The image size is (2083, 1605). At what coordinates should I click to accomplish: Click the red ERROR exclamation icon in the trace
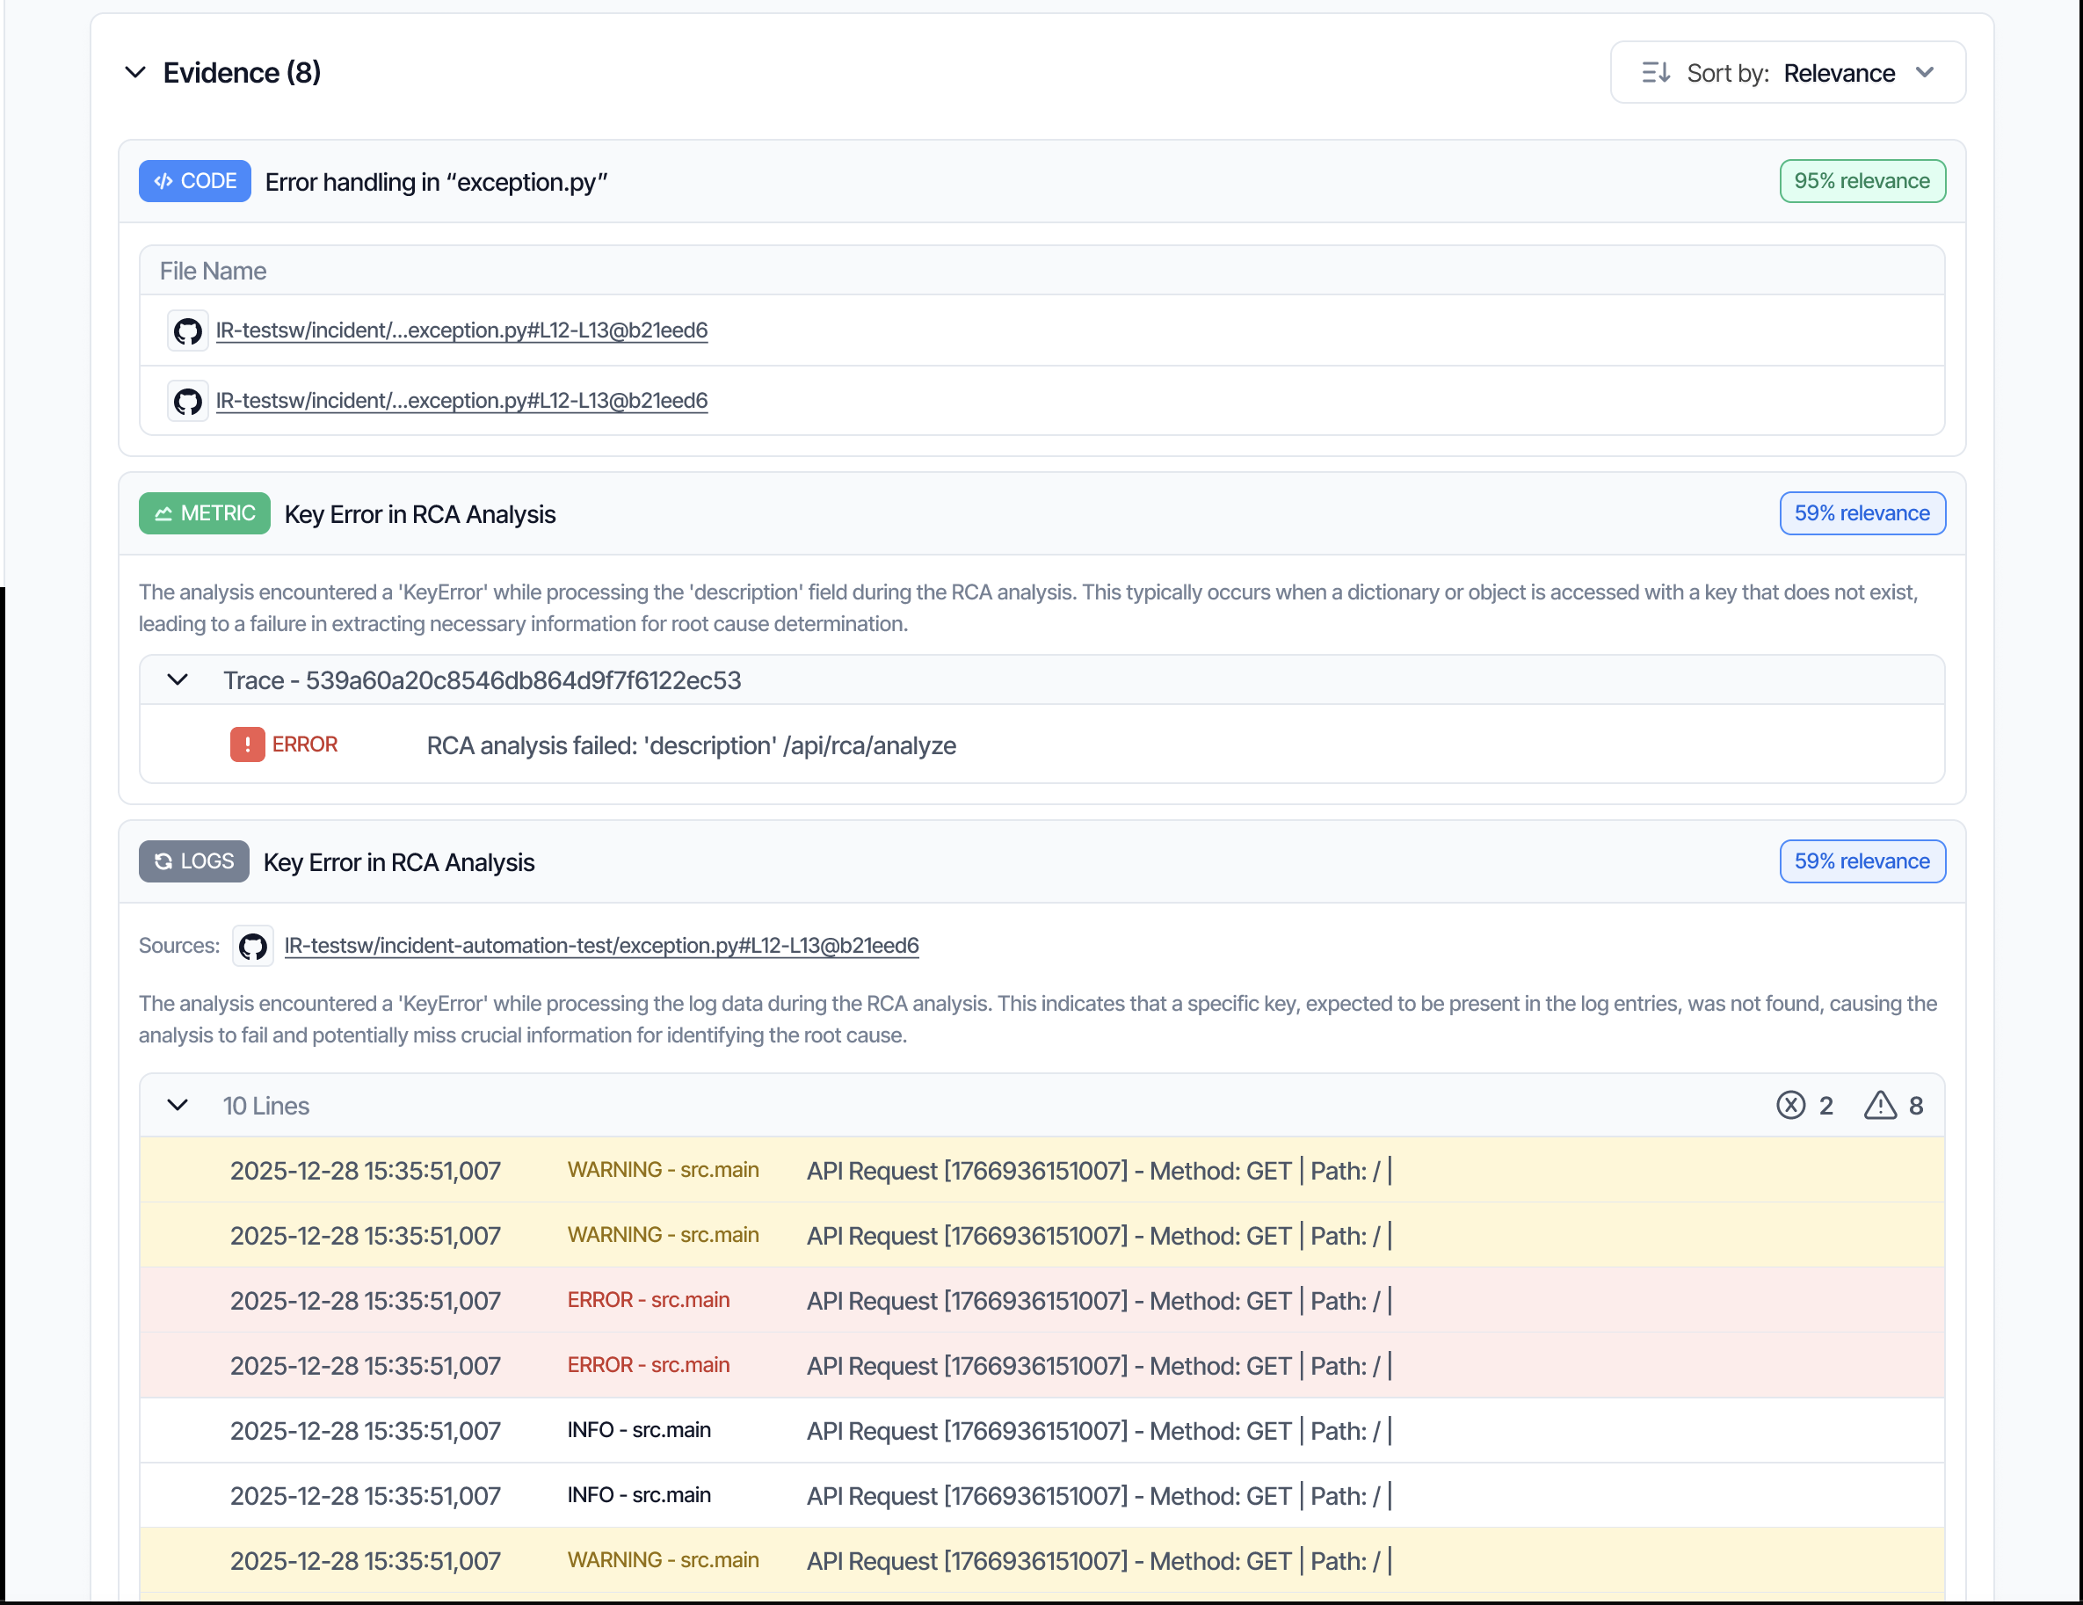[x=247, y=744]
